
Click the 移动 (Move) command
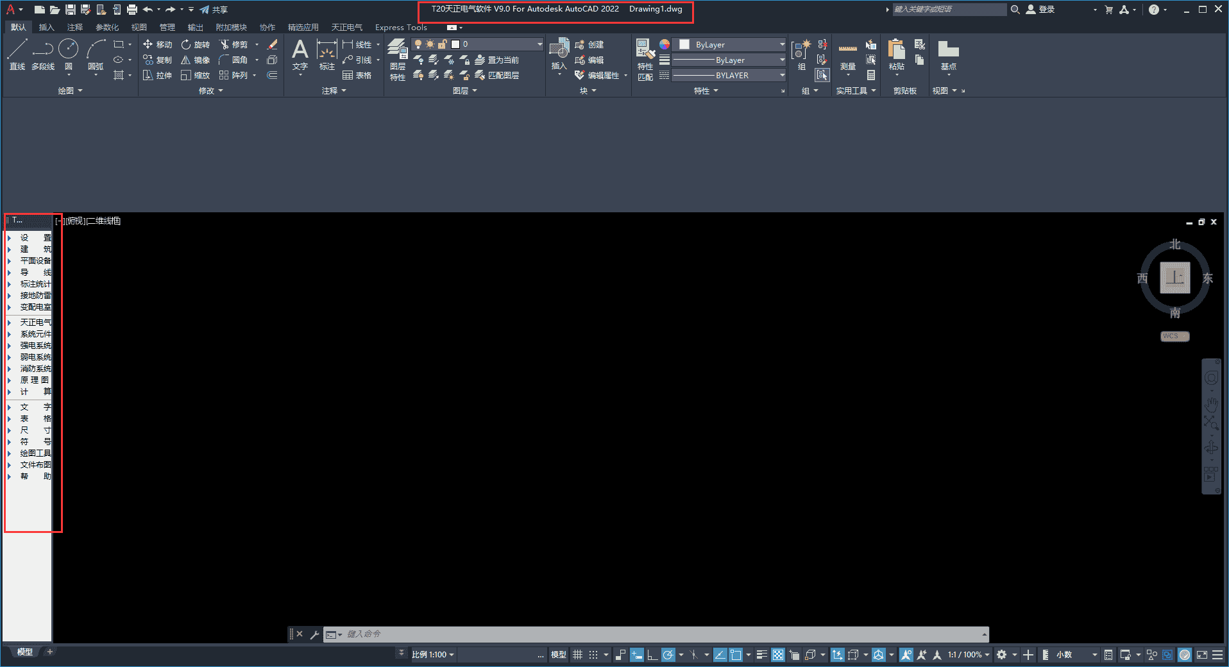tap(158, 44)
